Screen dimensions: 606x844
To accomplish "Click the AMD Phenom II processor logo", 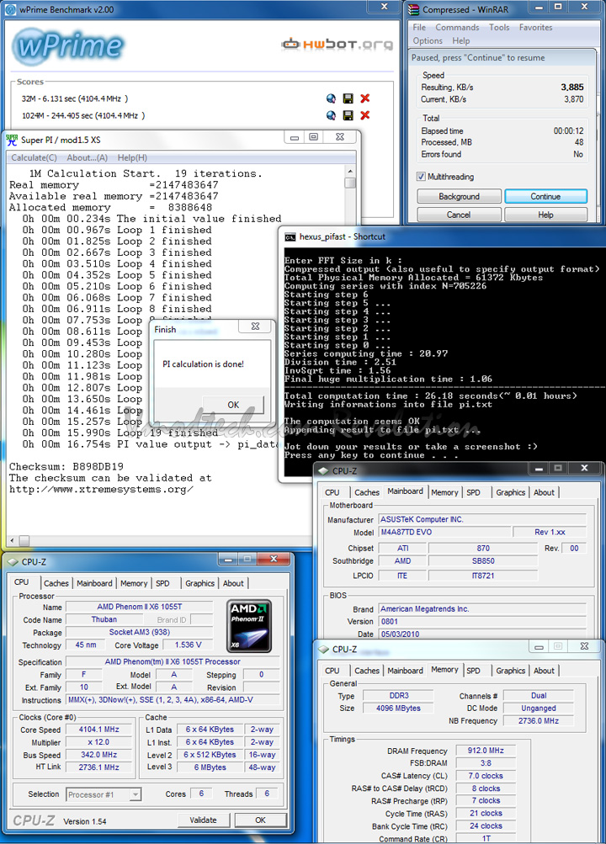I will 248,625.
